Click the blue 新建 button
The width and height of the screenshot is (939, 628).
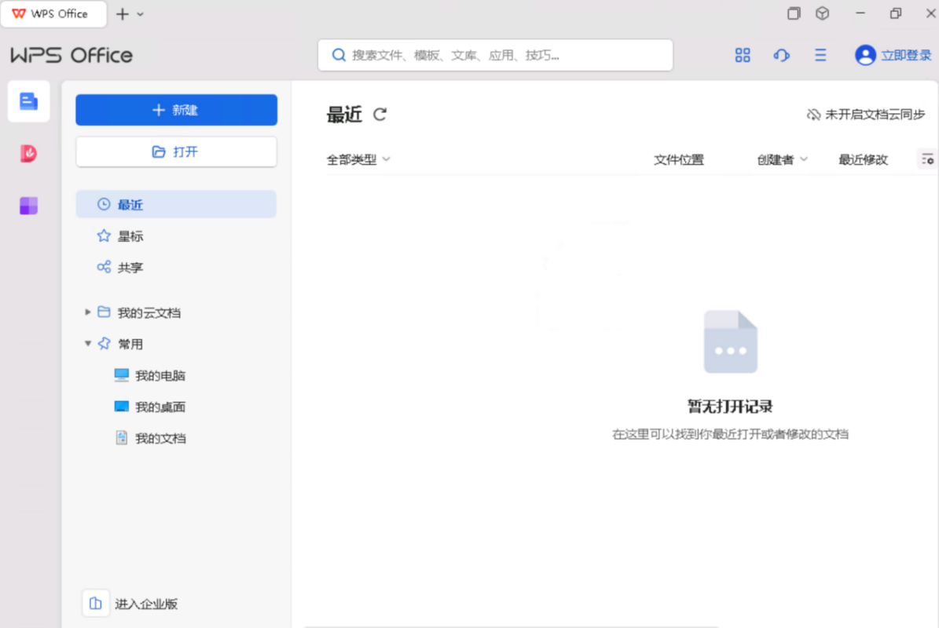(176, 110)
